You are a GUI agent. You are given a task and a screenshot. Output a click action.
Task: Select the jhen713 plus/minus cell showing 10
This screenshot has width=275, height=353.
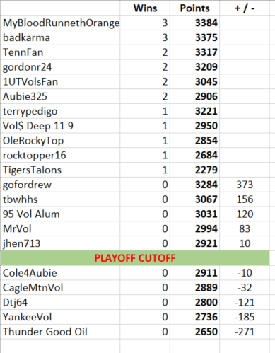[245, 243]
